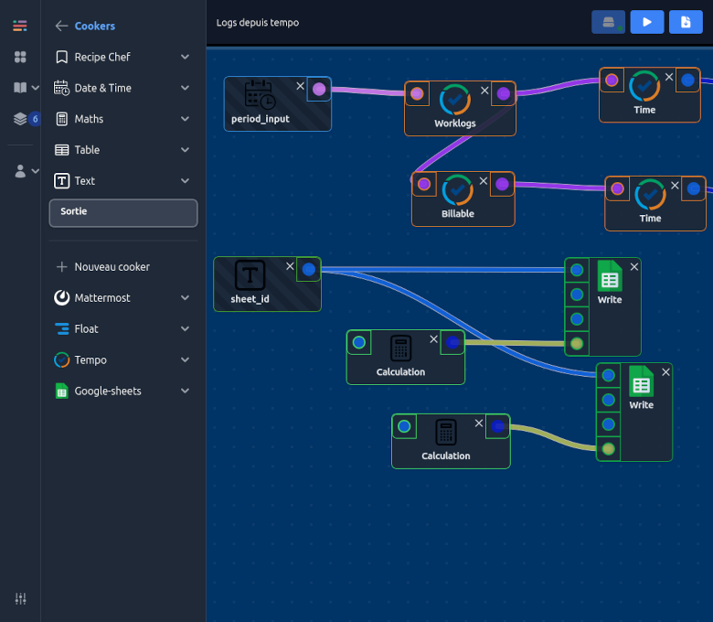
Task: Click the calendar icon on the period_input node
Action: tap(260, 95)
